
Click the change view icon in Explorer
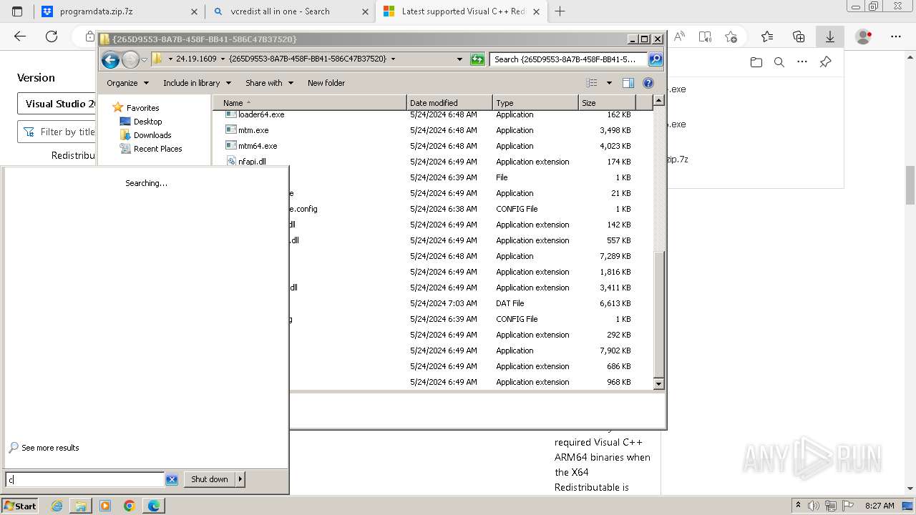tap(592, 83)
